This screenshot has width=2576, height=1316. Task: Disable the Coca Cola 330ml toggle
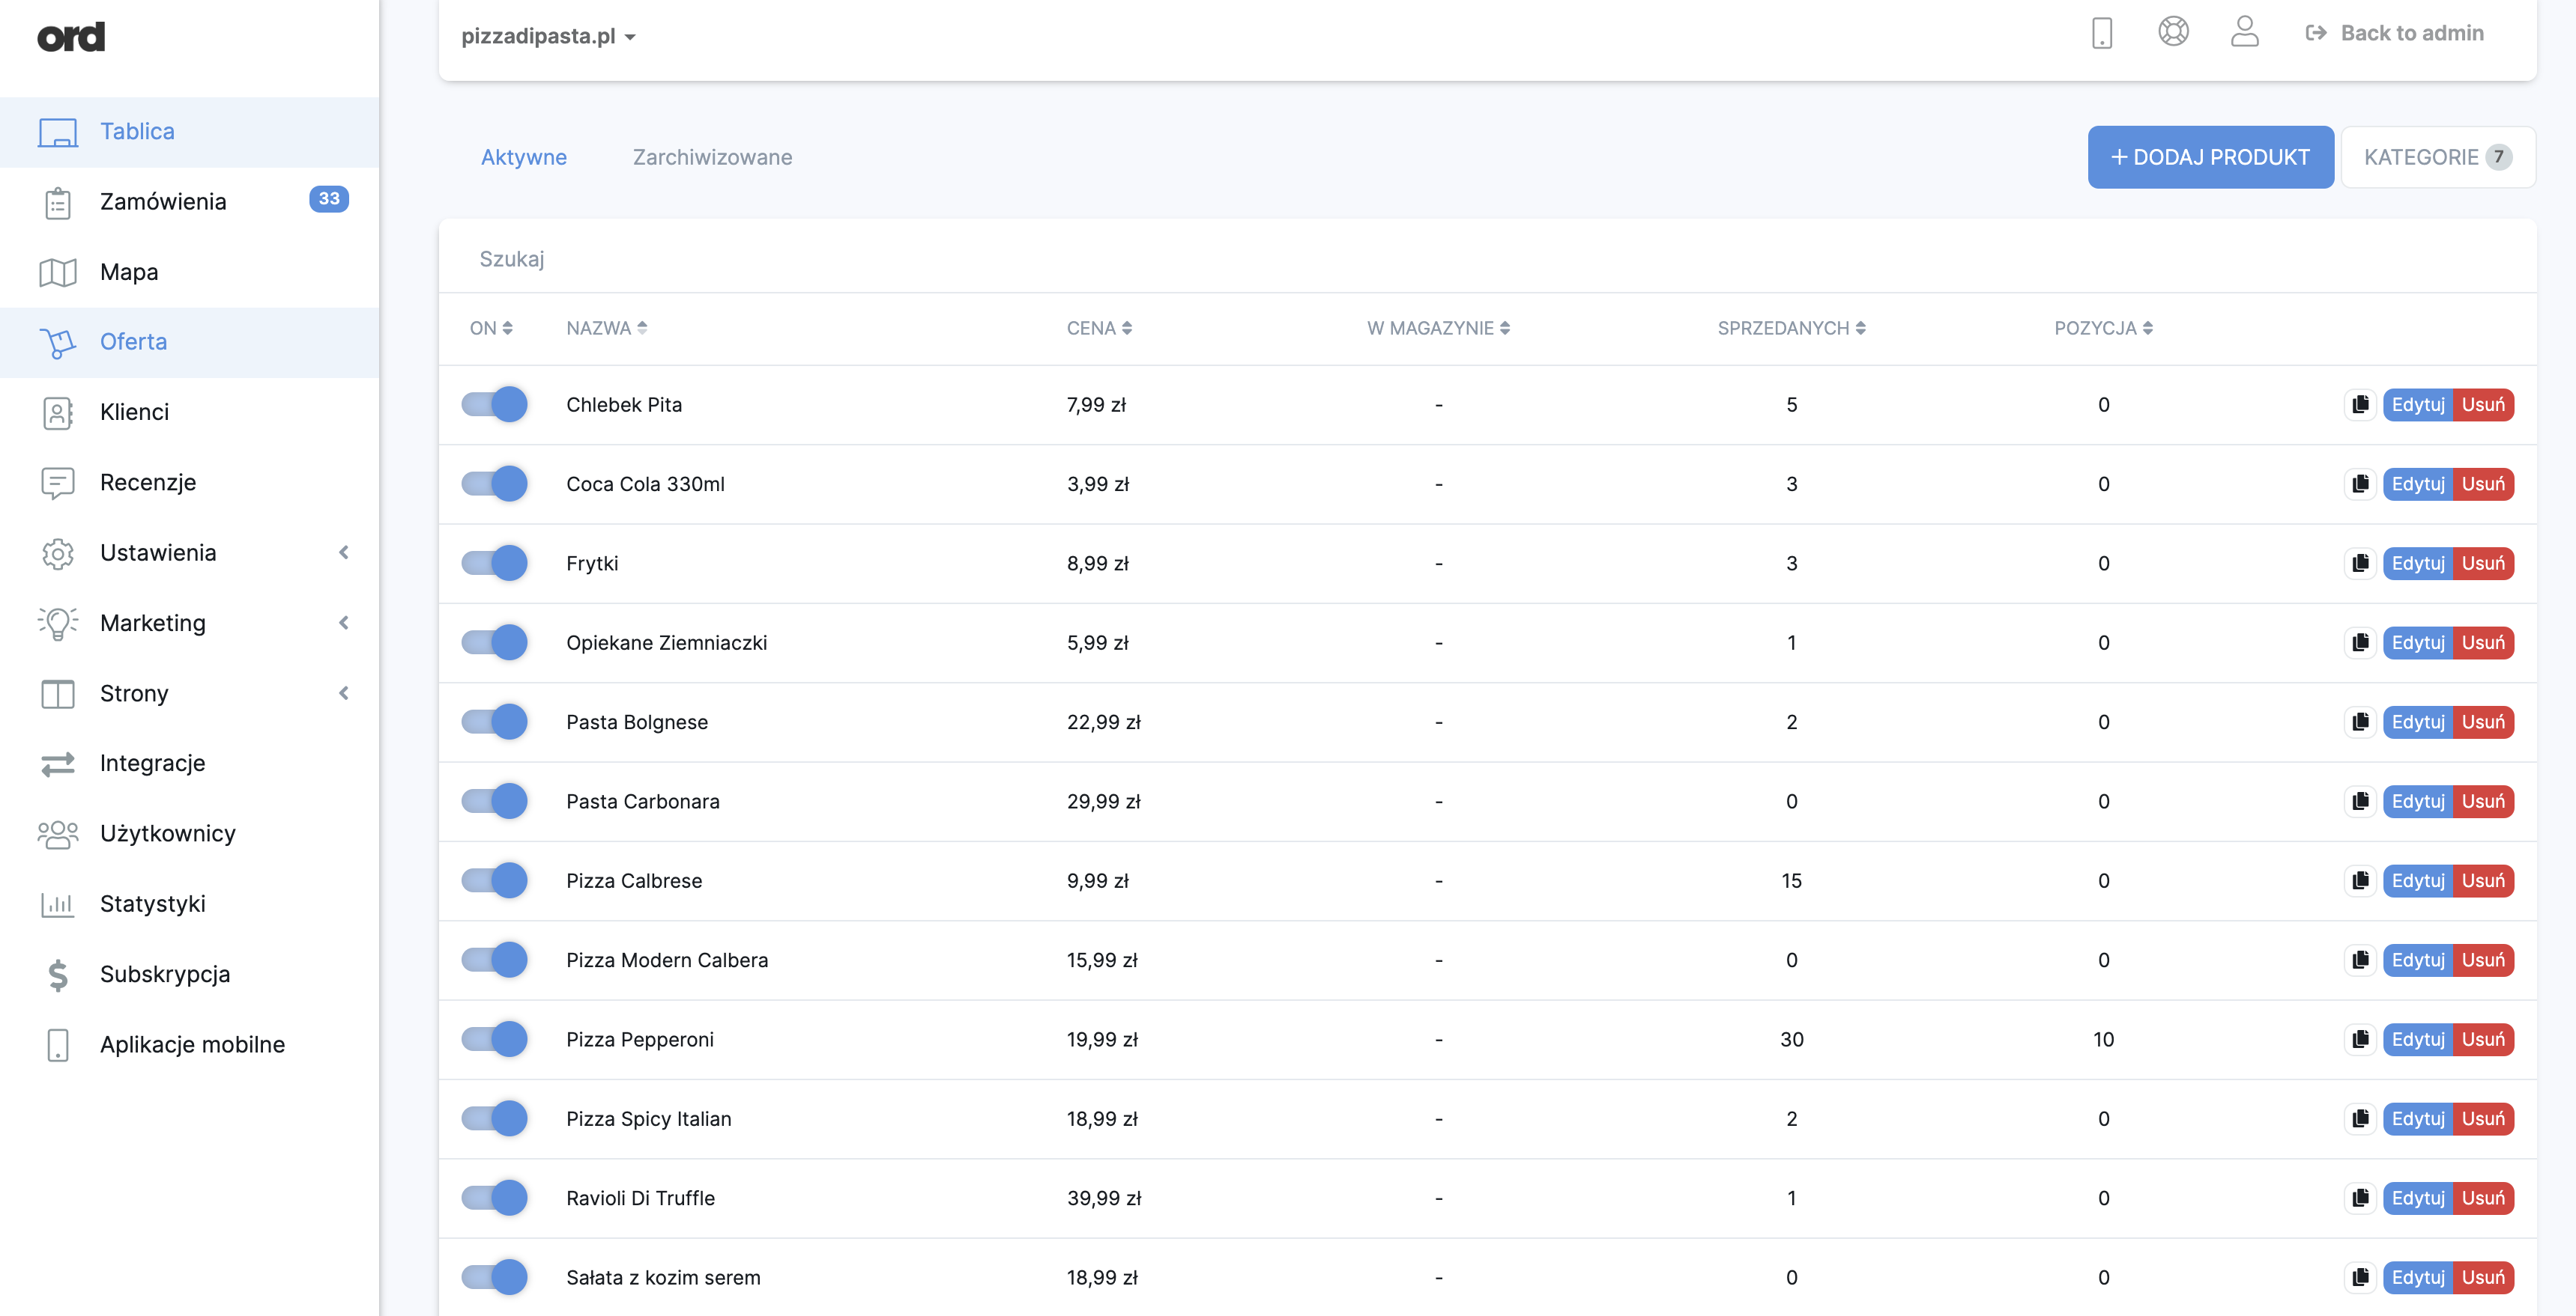coord(494,484)
